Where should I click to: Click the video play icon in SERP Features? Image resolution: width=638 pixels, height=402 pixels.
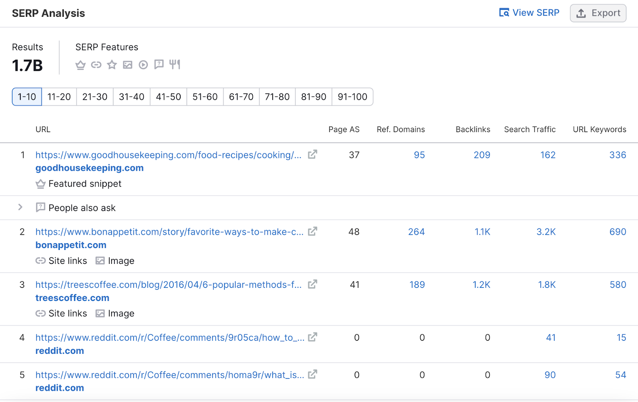[x=143, y=65]
